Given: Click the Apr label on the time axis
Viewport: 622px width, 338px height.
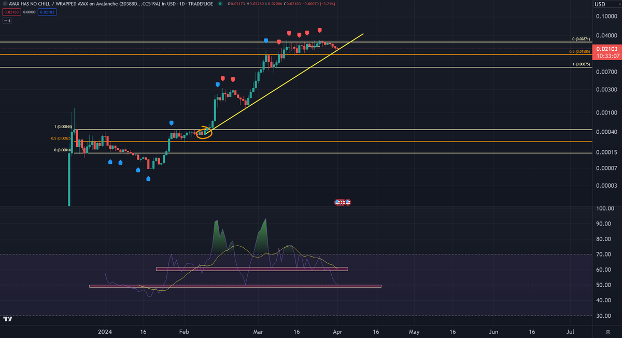Looking at the screenshot, I should click(x=337, y=331).
